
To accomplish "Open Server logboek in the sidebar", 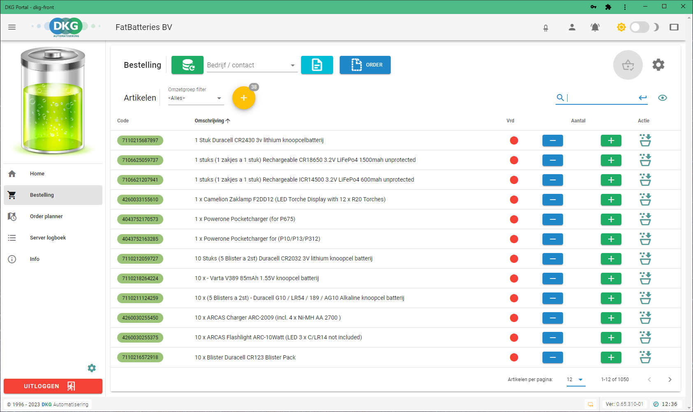I will coord(53,238).
